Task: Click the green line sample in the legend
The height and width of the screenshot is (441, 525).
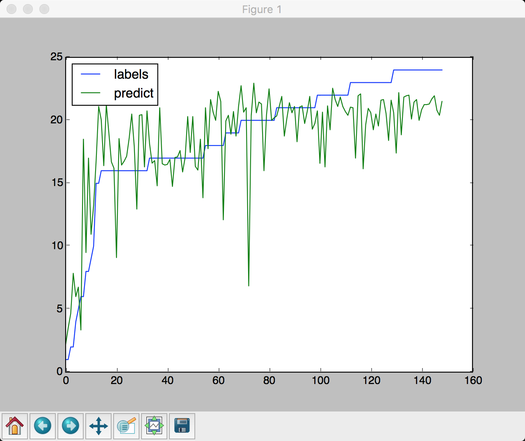Action: coord(91,93)
